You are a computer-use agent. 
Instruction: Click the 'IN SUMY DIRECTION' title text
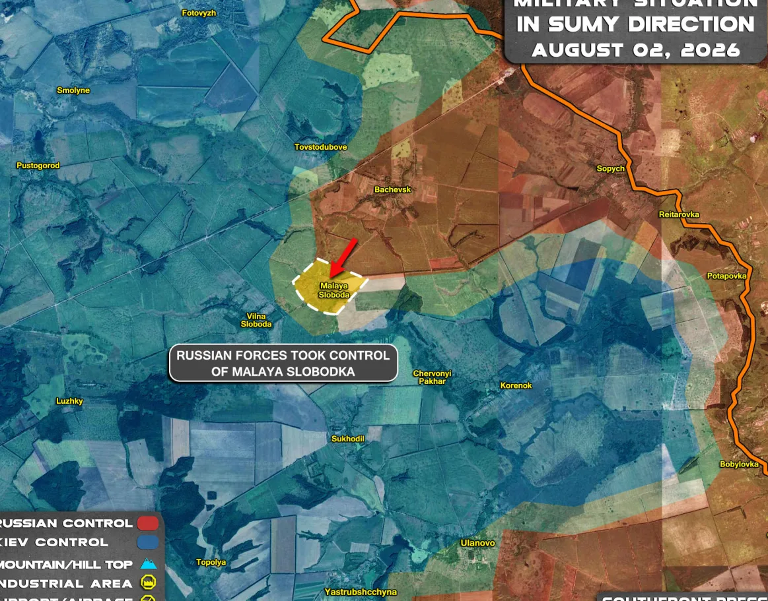(635, 24)
